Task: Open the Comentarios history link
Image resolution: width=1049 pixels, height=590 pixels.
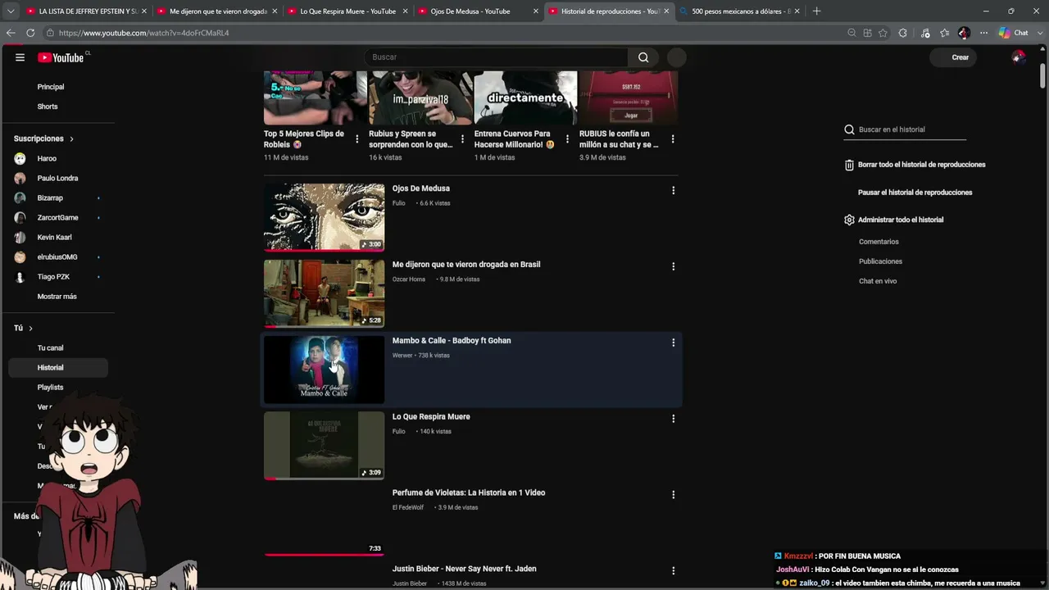Action: pos(879,242)
